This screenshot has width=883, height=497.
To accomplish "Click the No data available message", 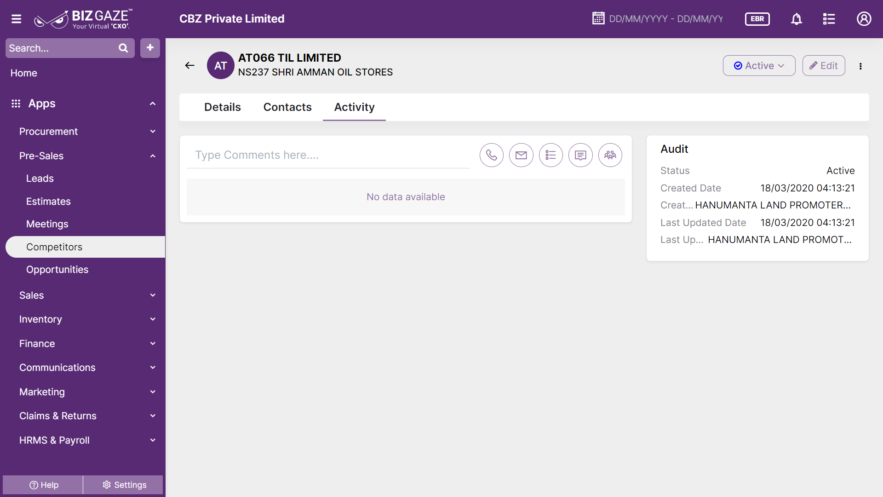I will (x=406, y=197).
